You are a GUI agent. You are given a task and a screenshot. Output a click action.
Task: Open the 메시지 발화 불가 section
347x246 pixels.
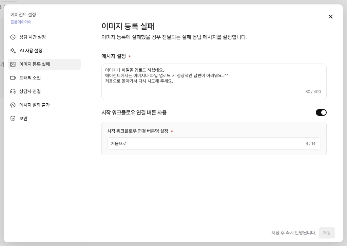[44, 105]
